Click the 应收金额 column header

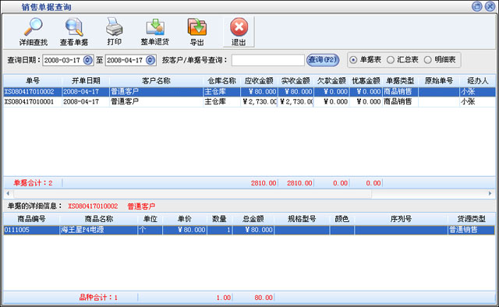click(x=259, y=81)
